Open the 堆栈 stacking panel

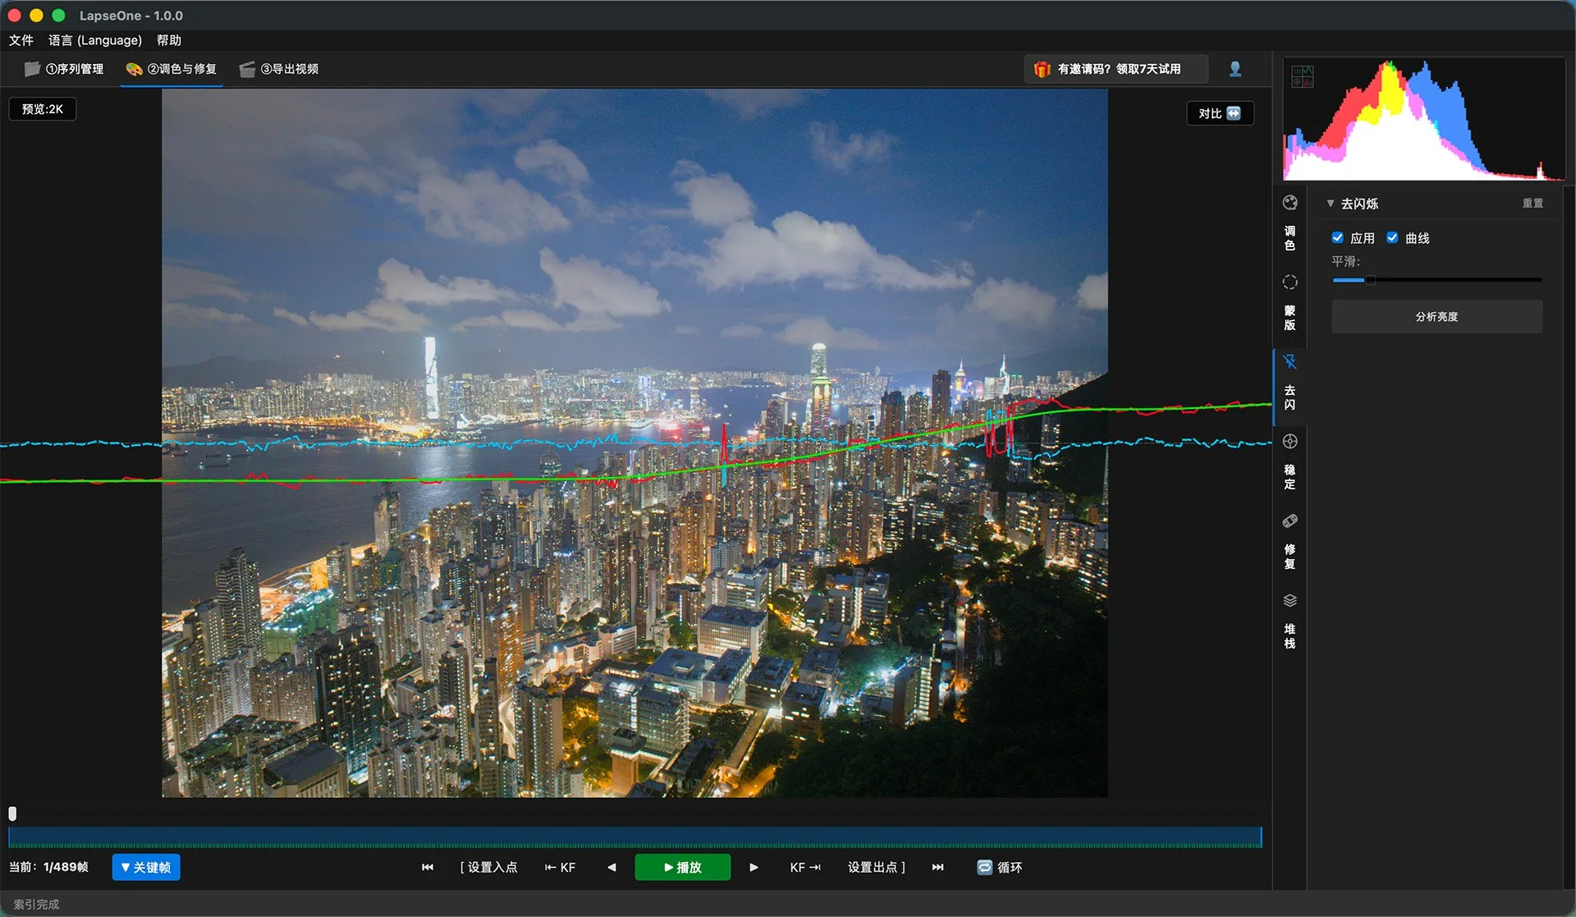pyautogui.click(x=1290, y=621)
